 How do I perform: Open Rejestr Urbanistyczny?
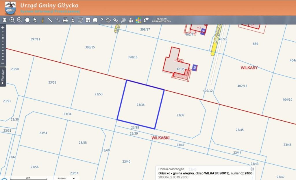pyautogui.click(x=161, y=20)
